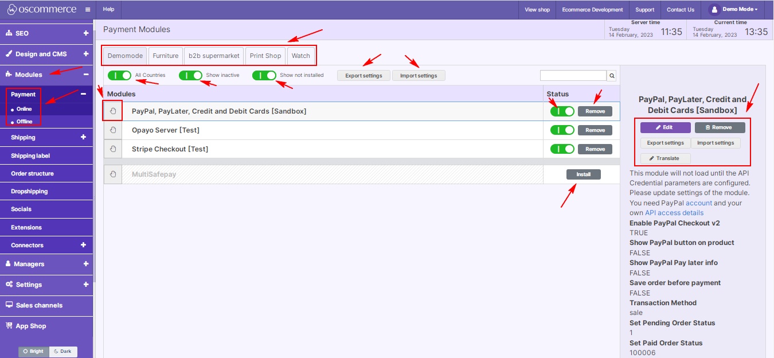Click Translate in the PayPal details panel
This screenshot has width=774, height=358.
click(x=666, y=158)
